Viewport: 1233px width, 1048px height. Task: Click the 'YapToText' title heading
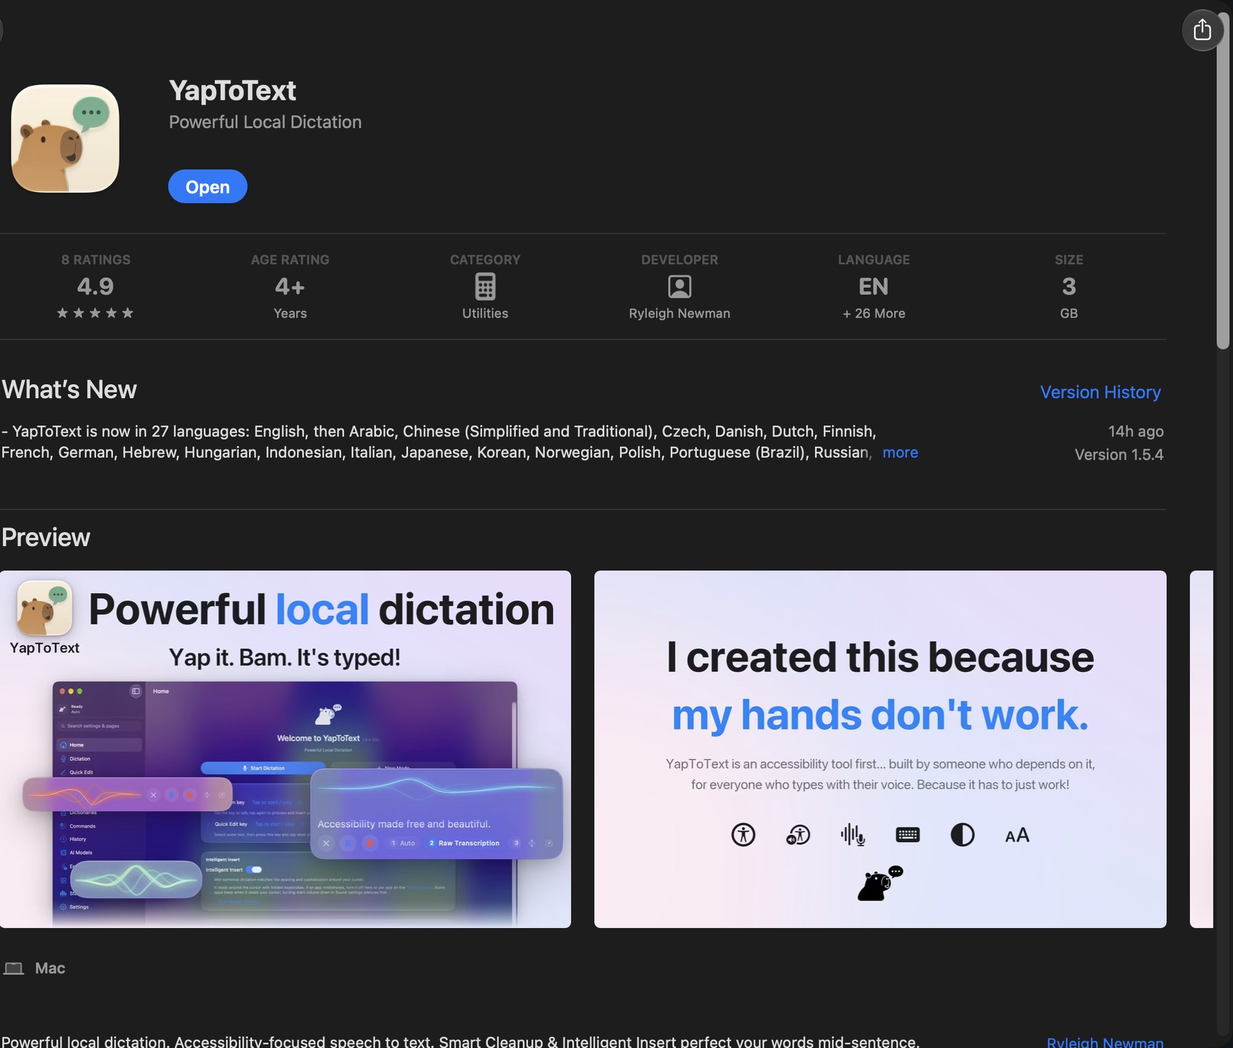click(x=232, y=91)
